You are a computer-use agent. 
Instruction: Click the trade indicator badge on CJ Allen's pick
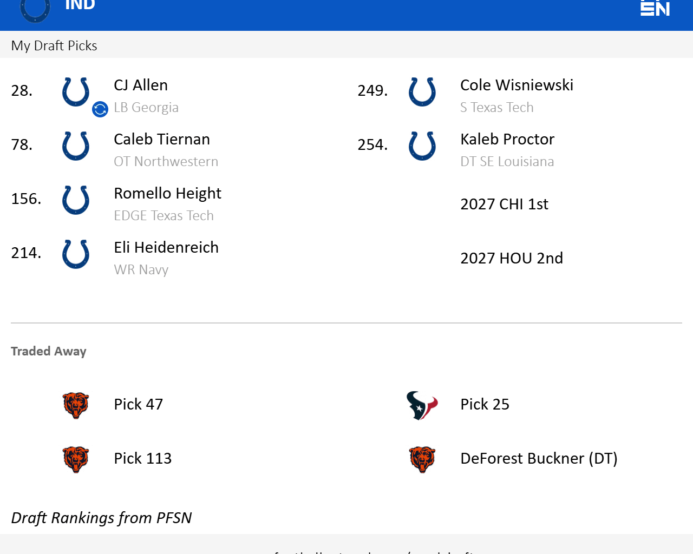click(x=100, y=109)
